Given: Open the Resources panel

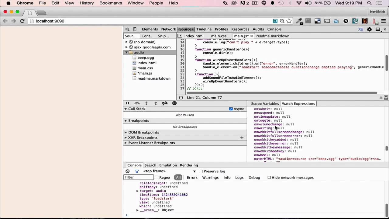Looking at the screenshot, I should 240,29.
